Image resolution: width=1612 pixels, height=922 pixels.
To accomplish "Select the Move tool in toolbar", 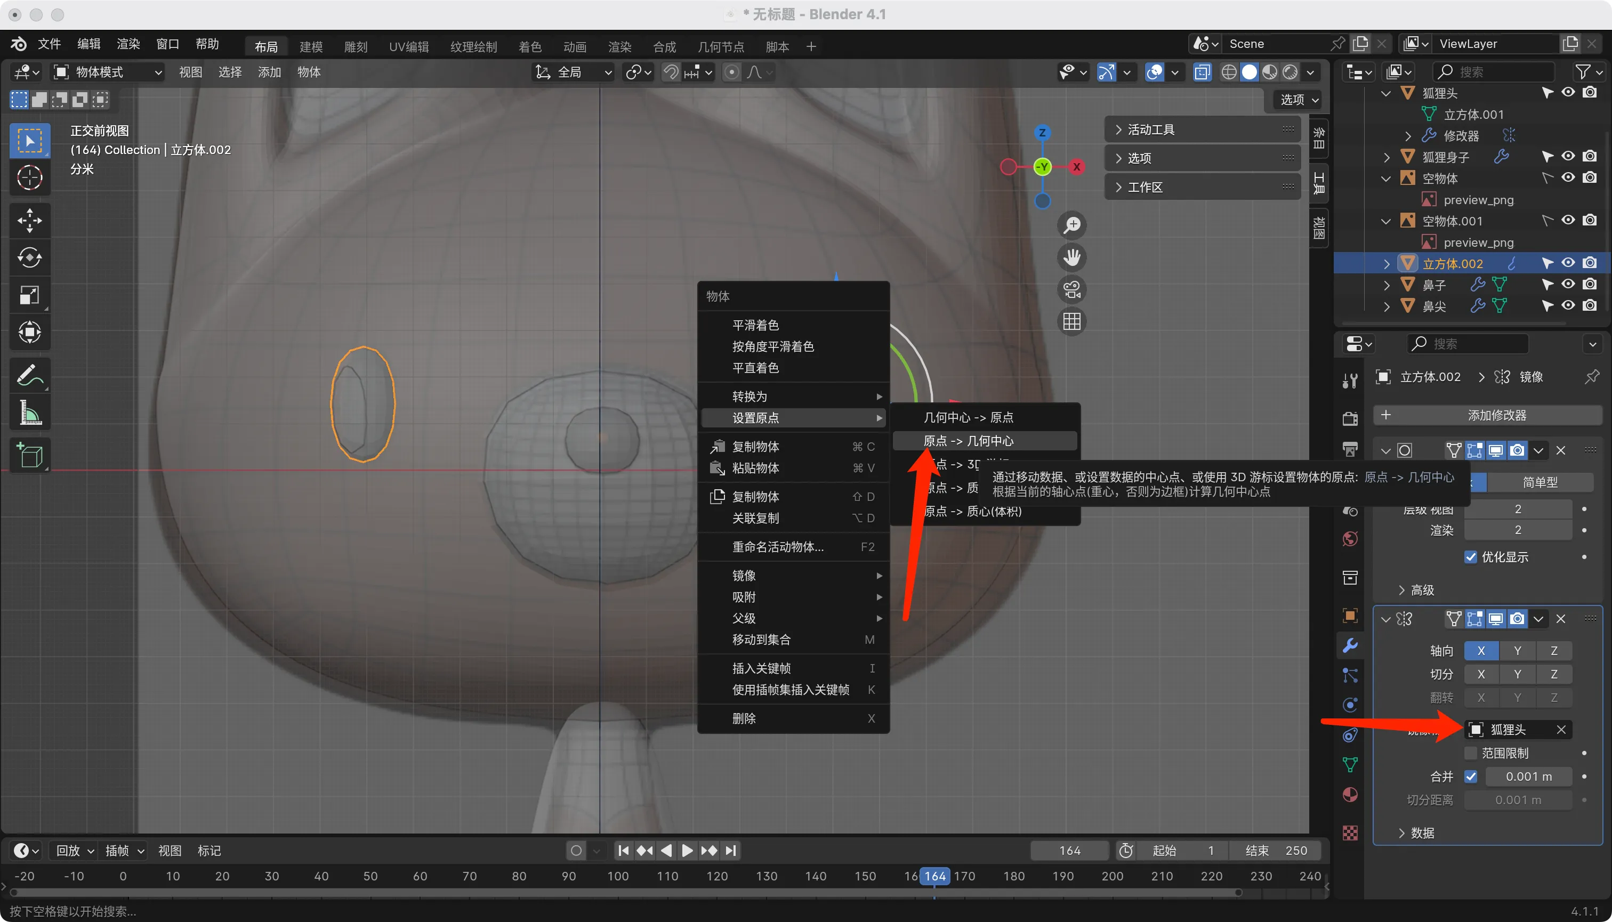I will click(29, 220).
